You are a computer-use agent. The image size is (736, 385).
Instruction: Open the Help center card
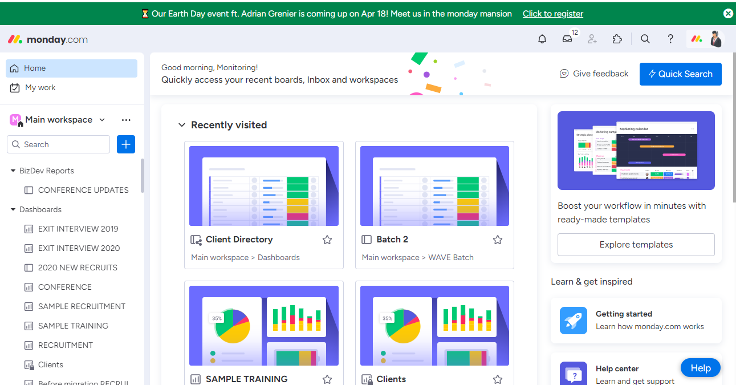(x=636, y=369)
